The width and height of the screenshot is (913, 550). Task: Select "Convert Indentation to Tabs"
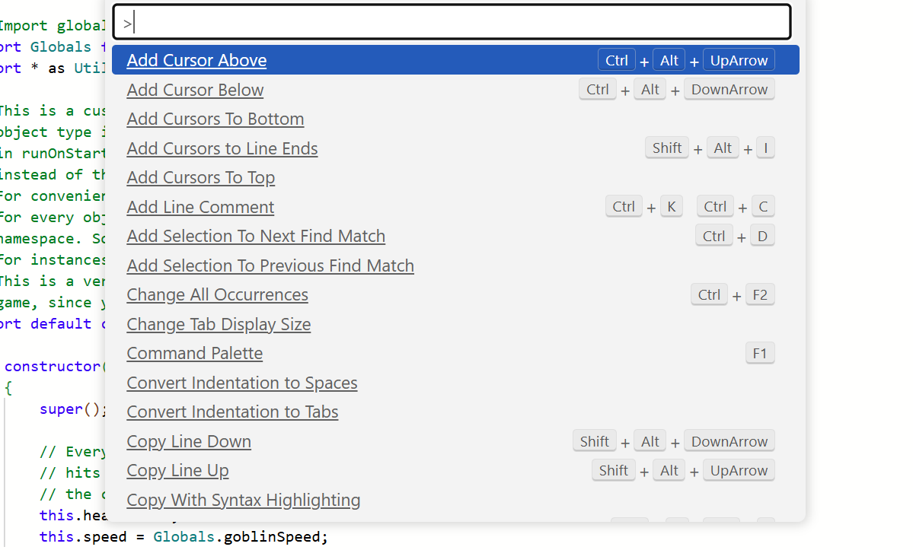pos(232,412)
